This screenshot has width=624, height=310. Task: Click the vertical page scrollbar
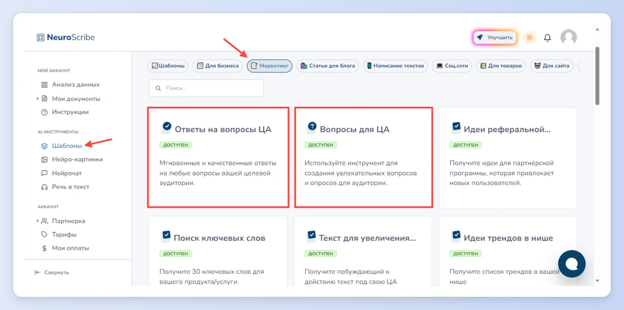tap(597, 76)
